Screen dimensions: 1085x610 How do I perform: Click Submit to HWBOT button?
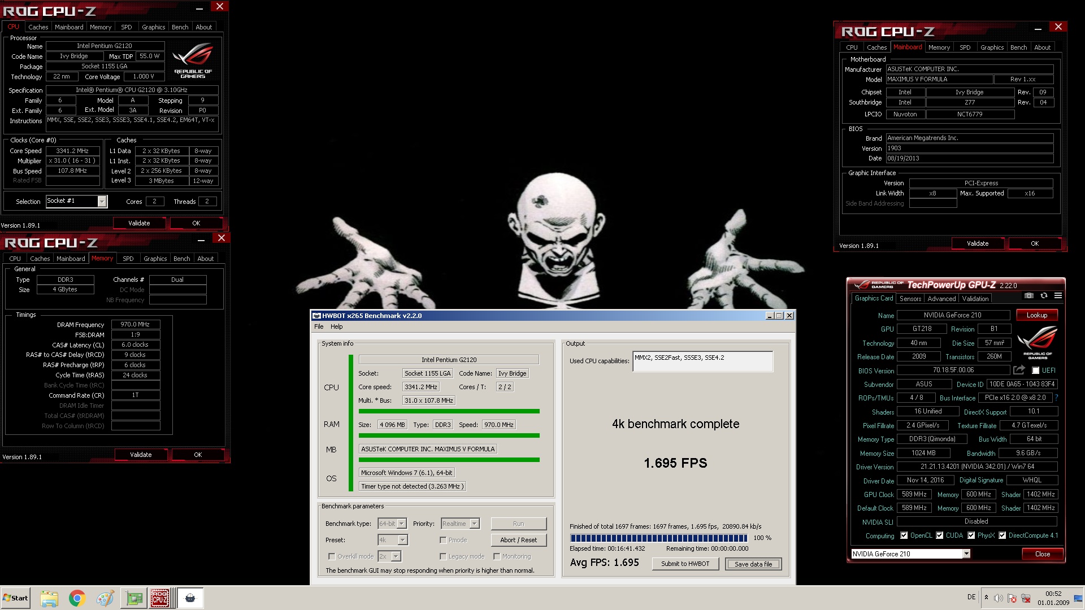685,564
